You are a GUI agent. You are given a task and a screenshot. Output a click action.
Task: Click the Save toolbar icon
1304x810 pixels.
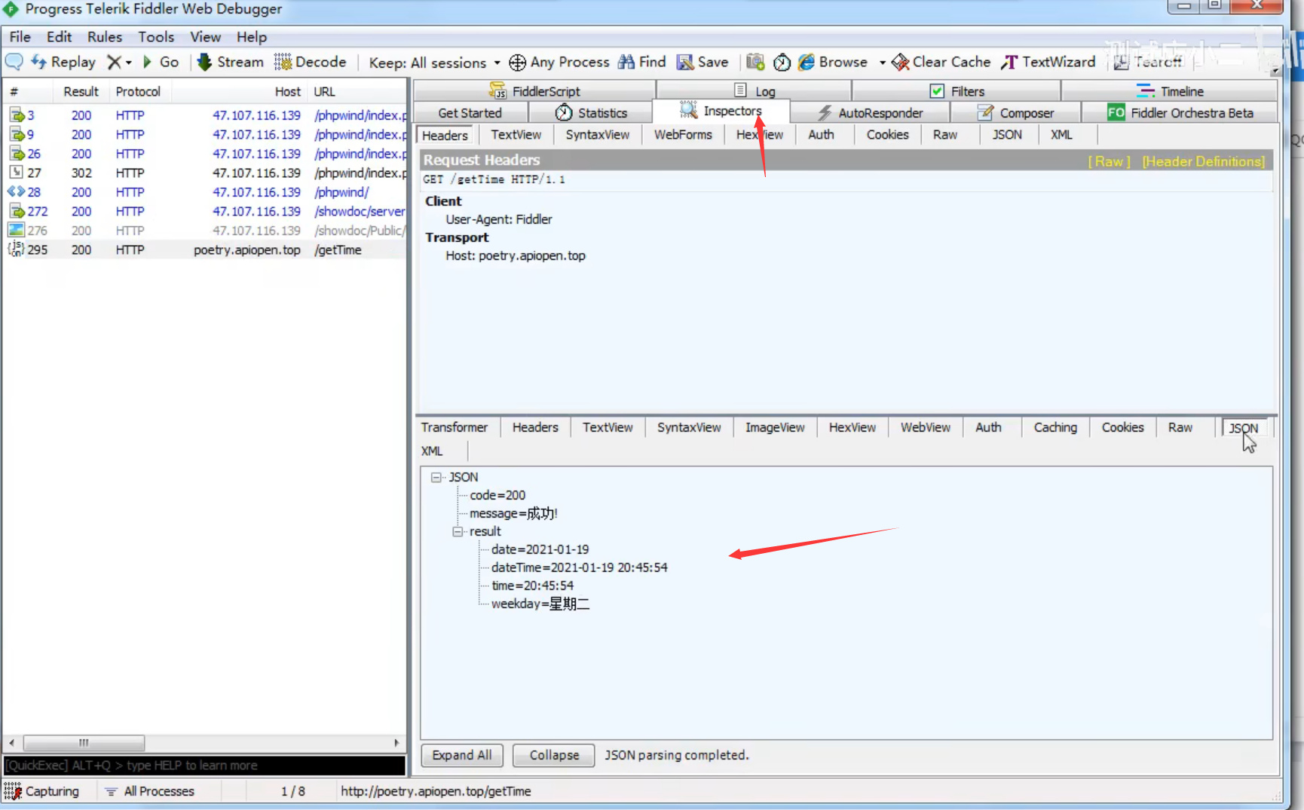click(x=702, y=62)
